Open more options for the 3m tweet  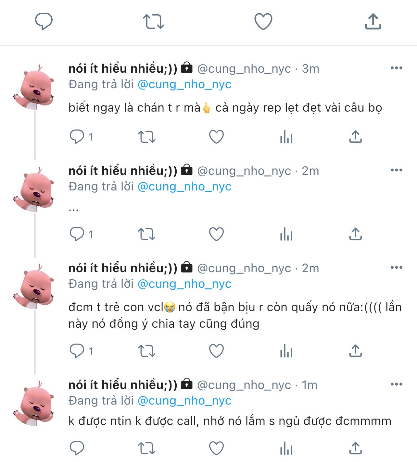click(x=396, y=68)
